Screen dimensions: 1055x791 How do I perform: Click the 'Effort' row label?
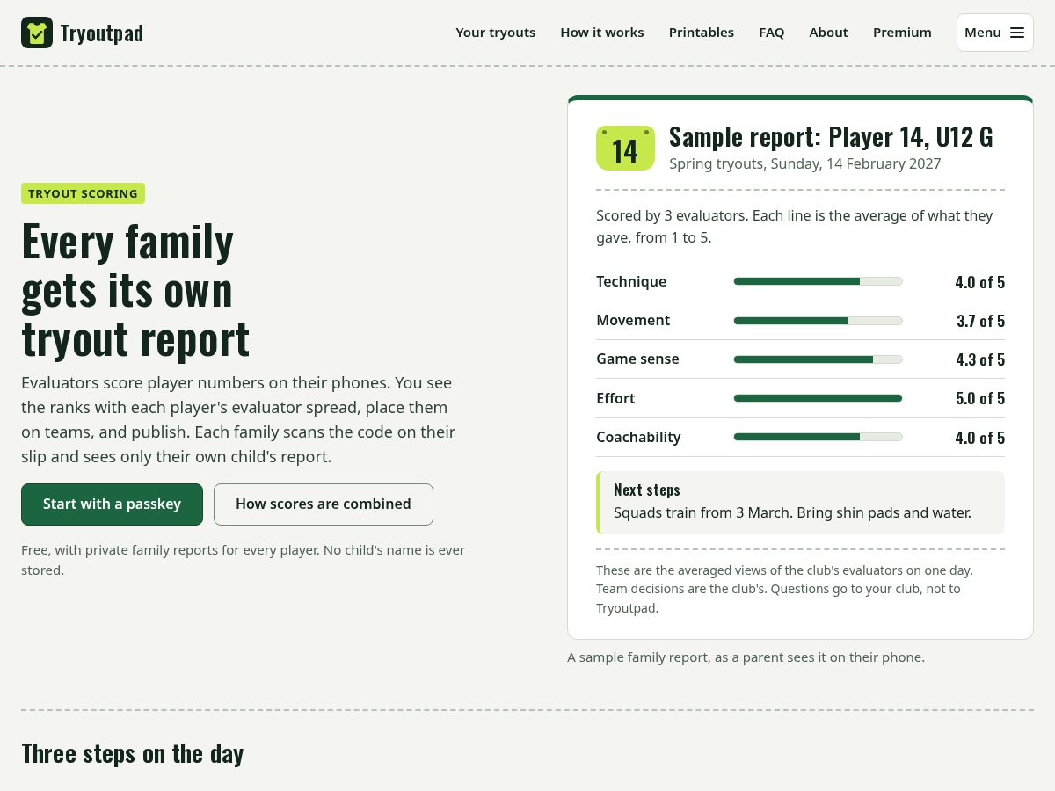[615, 398]
